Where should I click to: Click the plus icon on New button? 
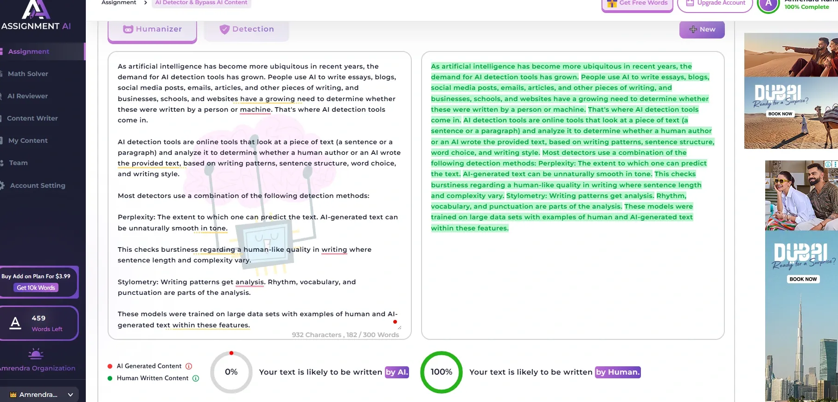pos(693,29)
